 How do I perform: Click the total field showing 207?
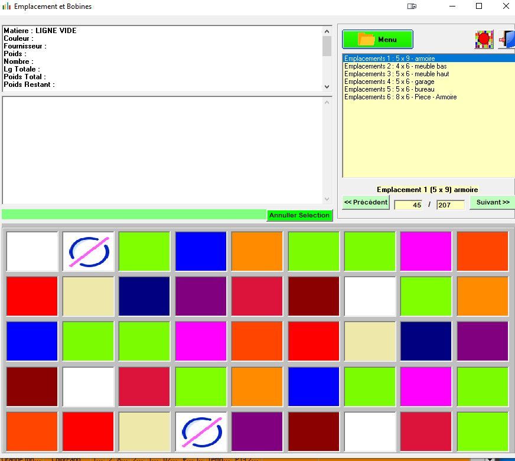pyautogui.click(x=451, y=204)
